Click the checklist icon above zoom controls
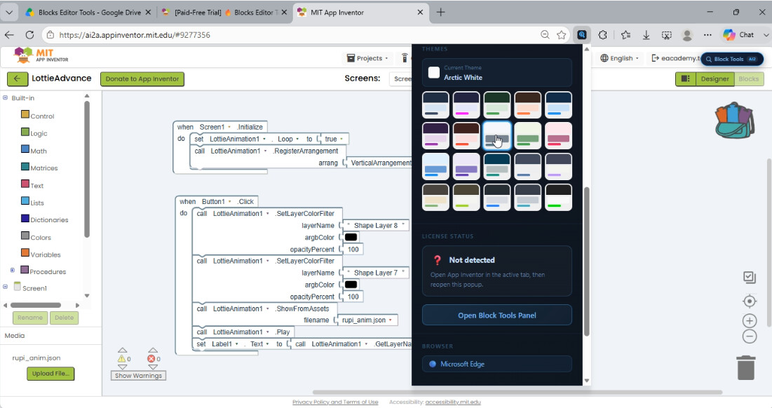The height and width of the screenshot is (408, 772). [x=750, y=278]
